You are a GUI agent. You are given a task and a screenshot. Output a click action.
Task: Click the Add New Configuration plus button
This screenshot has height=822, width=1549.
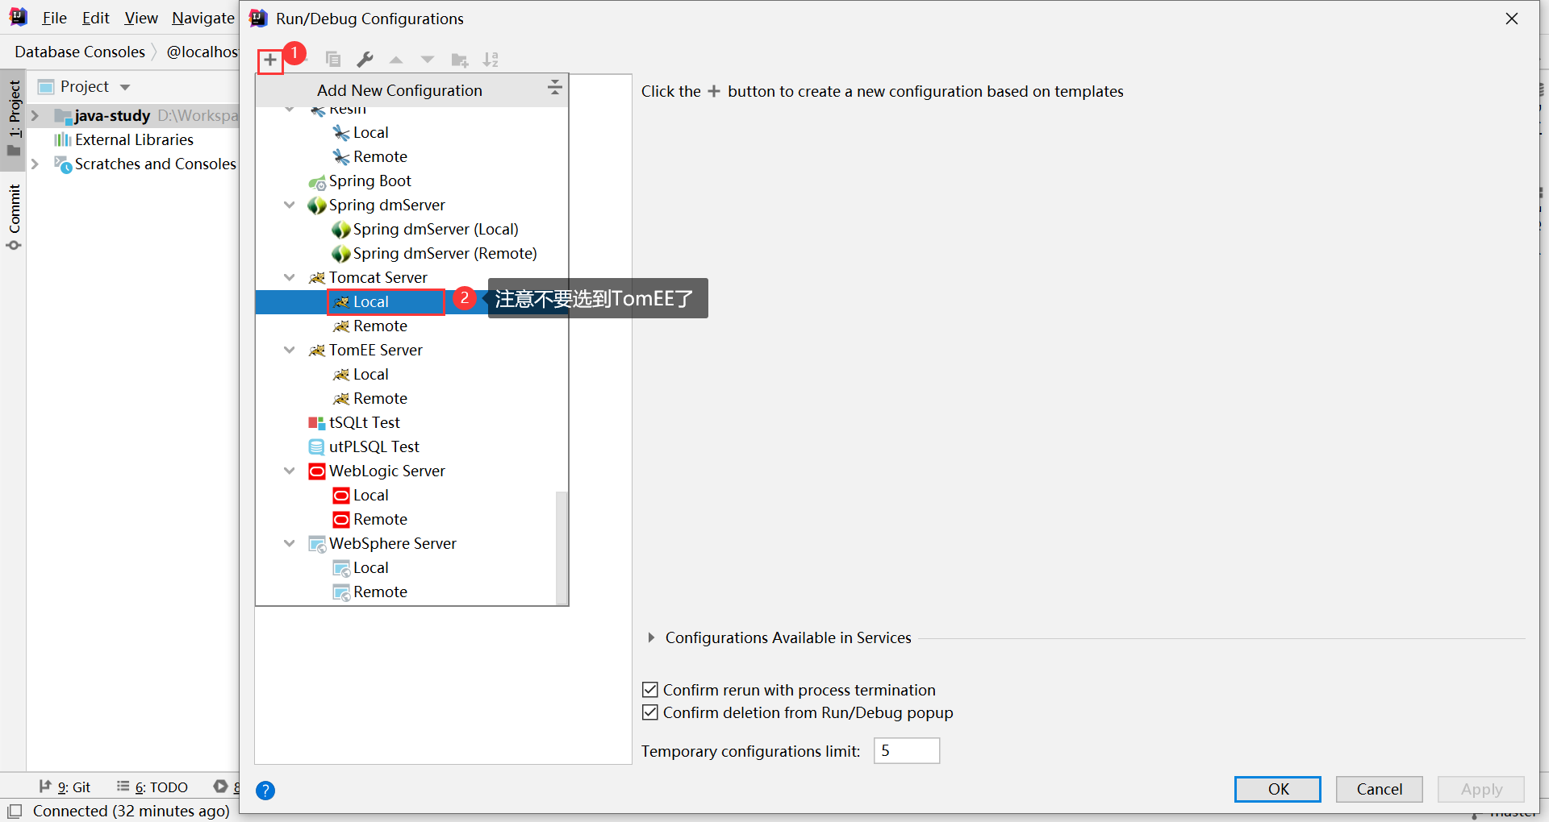[270, 60]
